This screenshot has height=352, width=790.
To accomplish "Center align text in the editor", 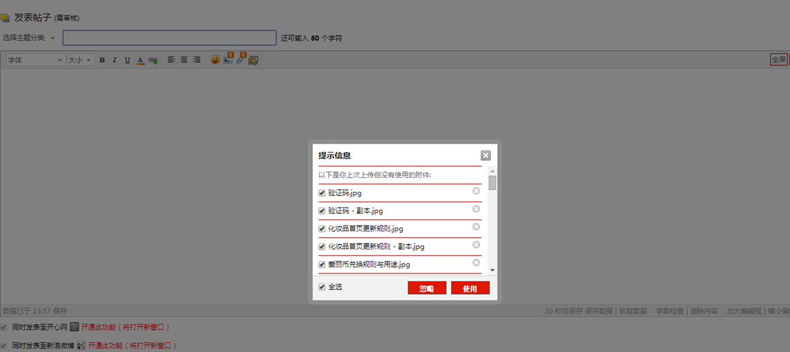I will coord(184,59).
